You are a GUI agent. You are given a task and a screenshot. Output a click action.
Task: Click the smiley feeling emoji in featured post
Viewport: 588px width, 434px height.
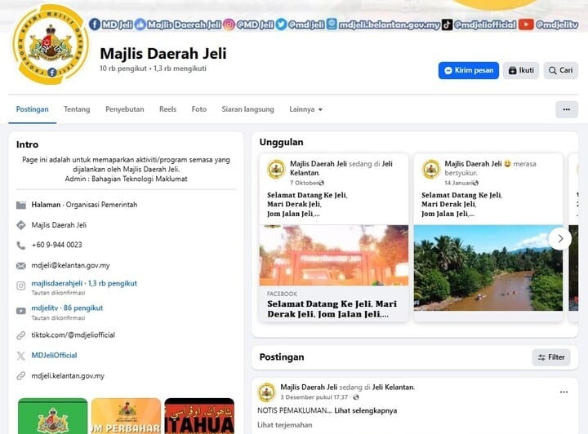click(x=507, y=164)
